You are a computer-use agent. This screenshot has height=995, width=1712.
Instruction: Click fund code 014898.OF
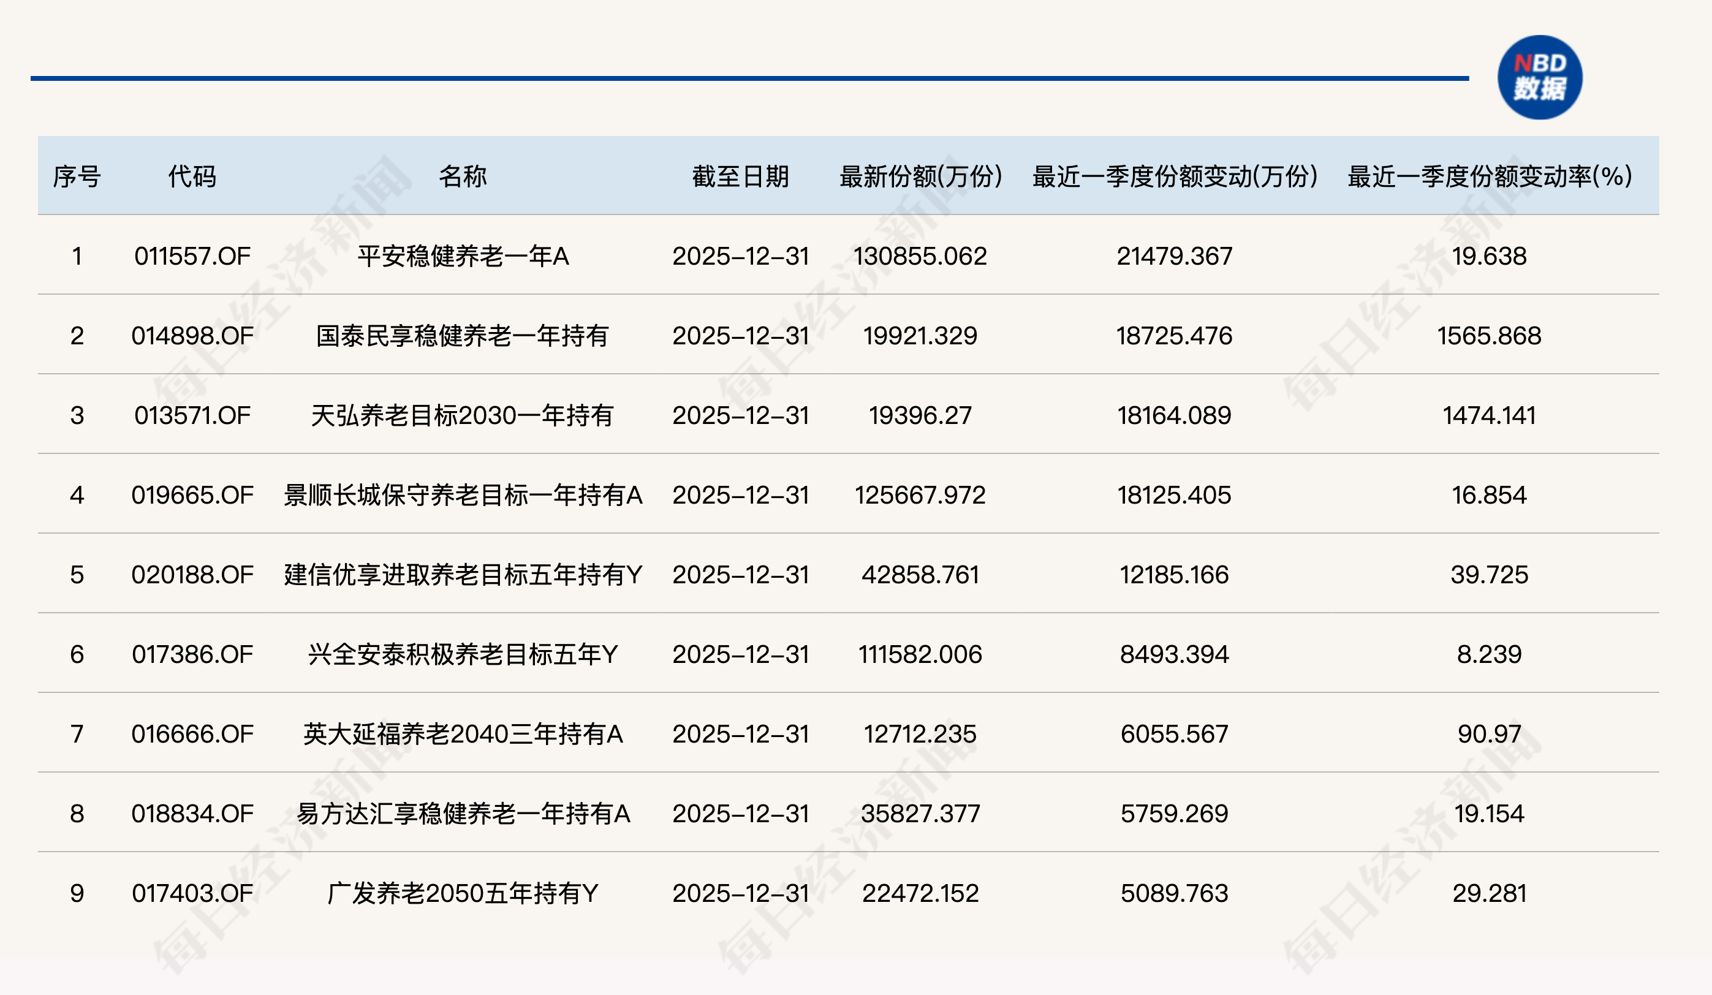192,336
